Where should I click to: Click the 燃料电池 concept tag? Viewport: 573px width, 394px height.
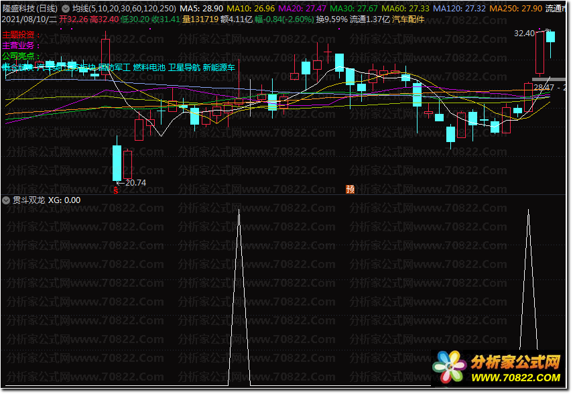(149, 68)
